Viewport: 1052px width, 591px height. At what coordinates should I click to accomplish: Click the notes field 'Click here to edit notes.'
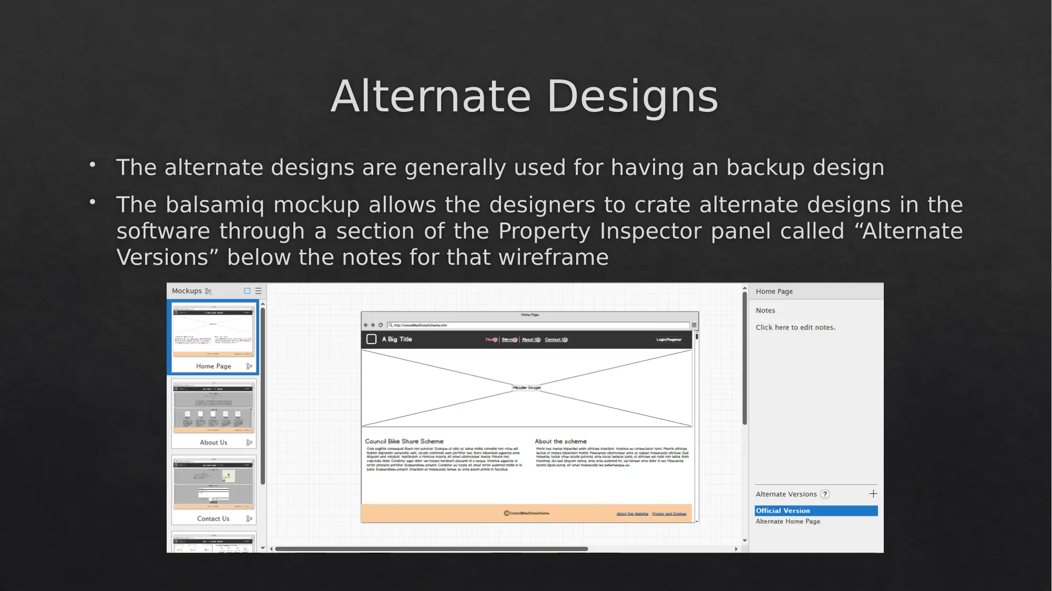click(x=795, y=327)
